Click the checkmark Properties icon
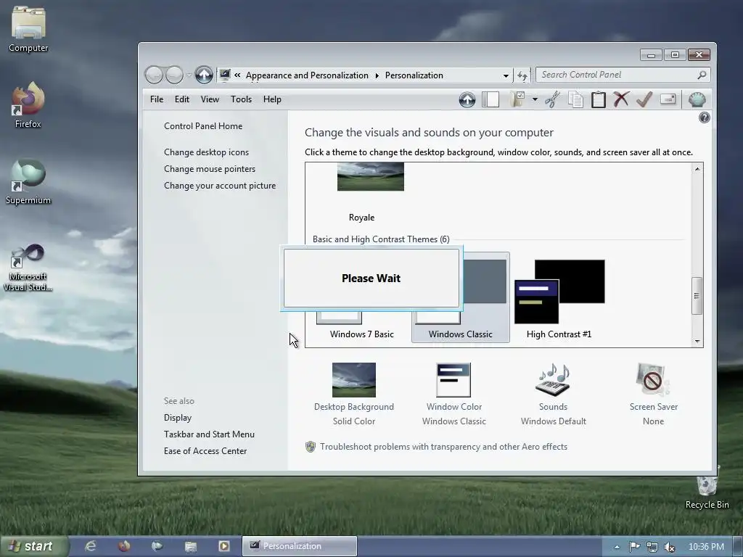 [644, 99]
